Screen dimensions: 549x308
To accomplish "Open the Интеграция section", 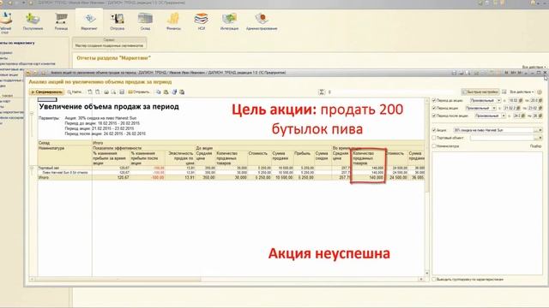I will pos(229,21).
